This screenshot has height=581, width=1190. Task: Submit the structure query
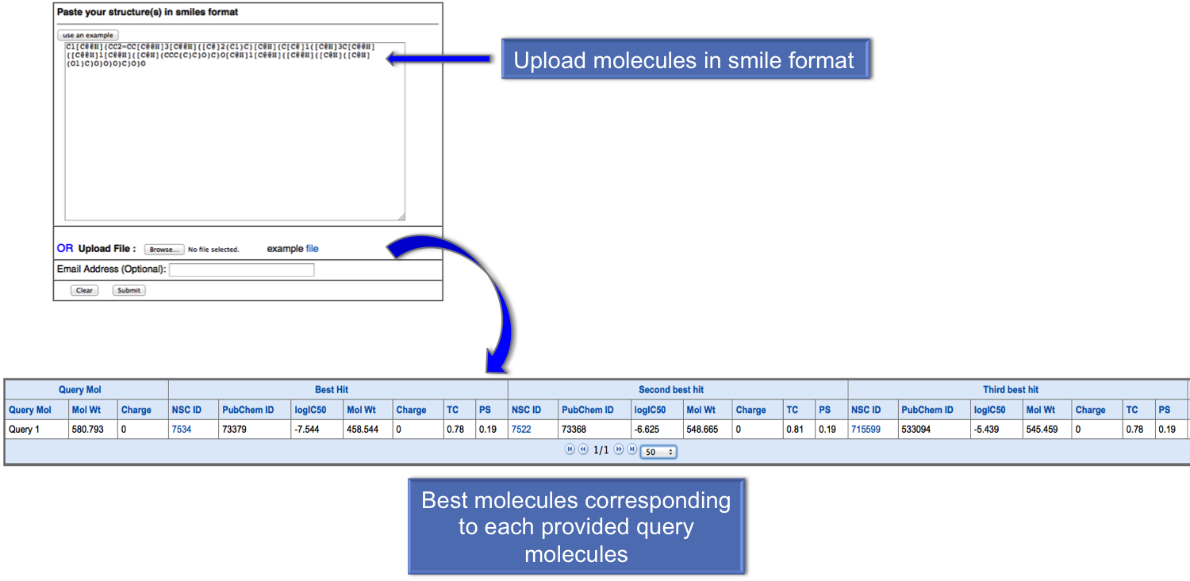pos(129,290)
